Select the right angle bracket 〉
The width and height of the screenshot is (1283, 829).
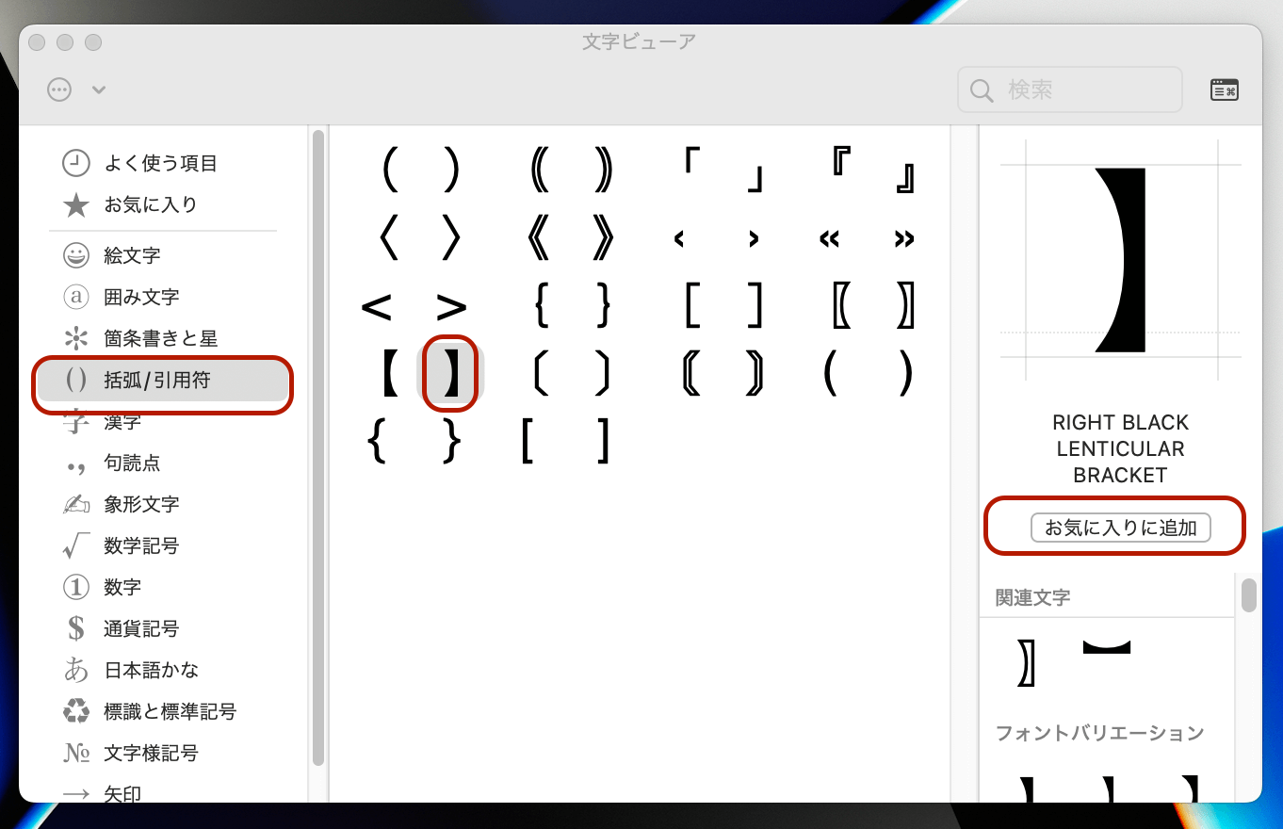coord(451,238)
